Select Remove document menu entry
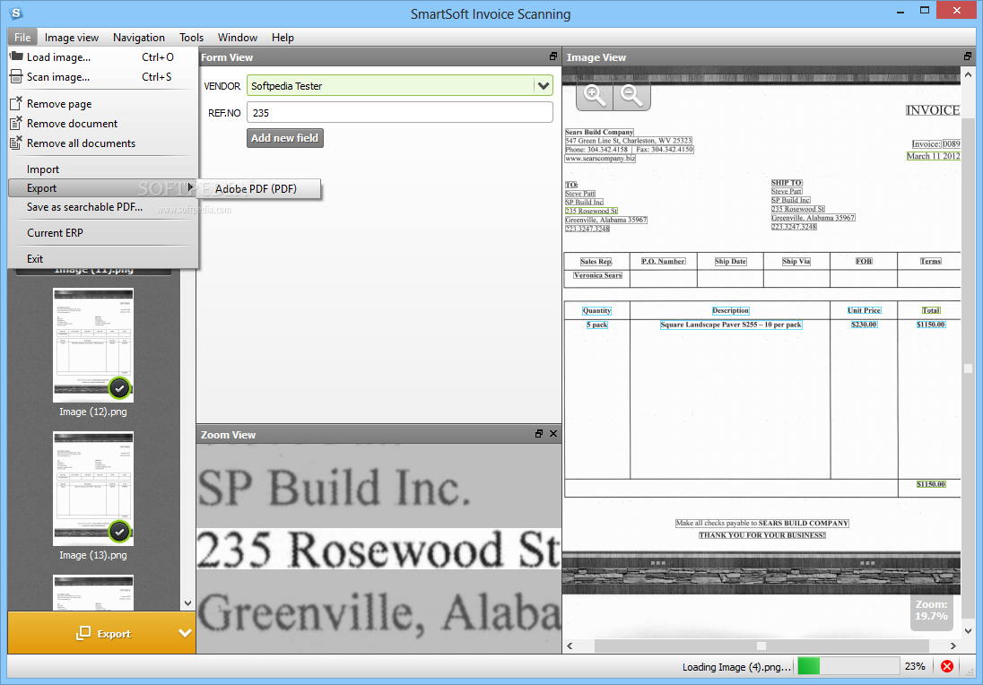Image resolution: width=983 pixels, height=685 pixels. click(x=103, y=124)
